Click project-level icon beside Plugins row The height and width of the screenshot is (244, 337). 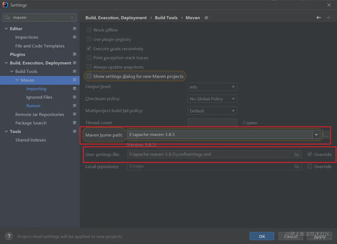coord(74,54)
